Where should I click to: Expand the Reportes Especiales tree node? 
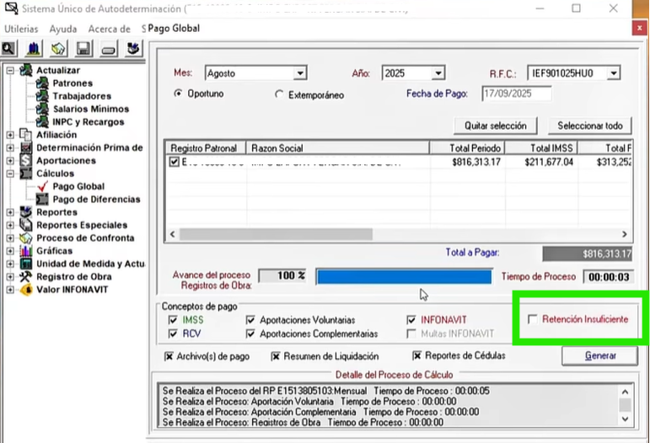tap(10, 226)
